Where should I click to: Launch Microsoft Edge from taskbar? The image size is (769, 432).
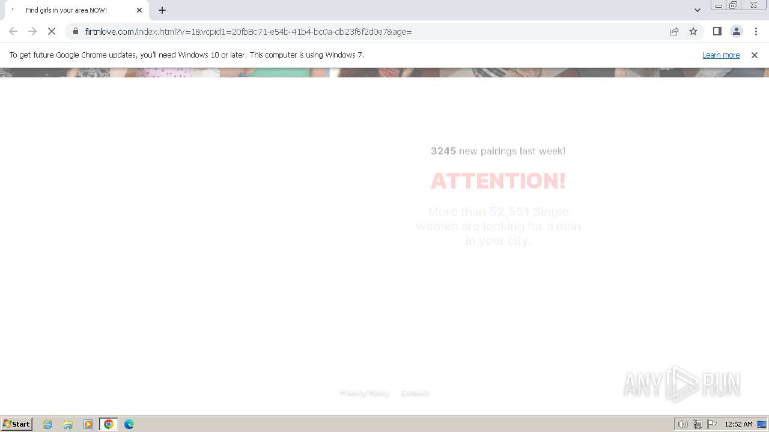pos(129,424)
